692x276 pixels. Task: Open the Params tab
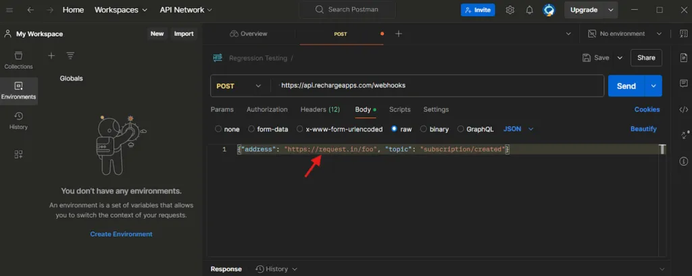[222, 109]
